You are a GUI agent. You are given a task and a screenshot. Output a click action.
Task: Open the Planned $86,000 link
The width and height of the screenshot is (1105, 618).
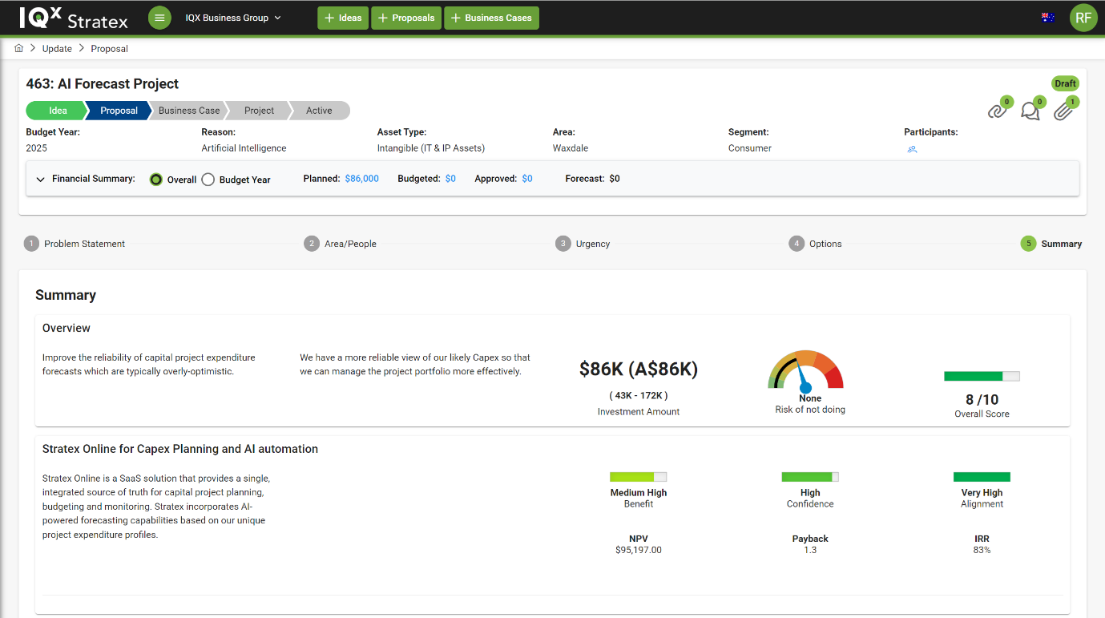(362, 179)
